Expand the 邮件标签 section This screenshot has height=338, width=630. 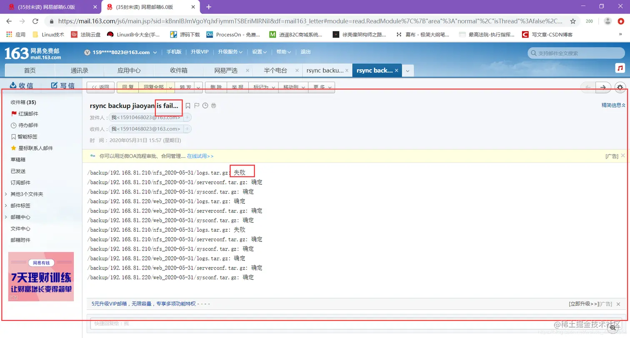coord(6,205)
